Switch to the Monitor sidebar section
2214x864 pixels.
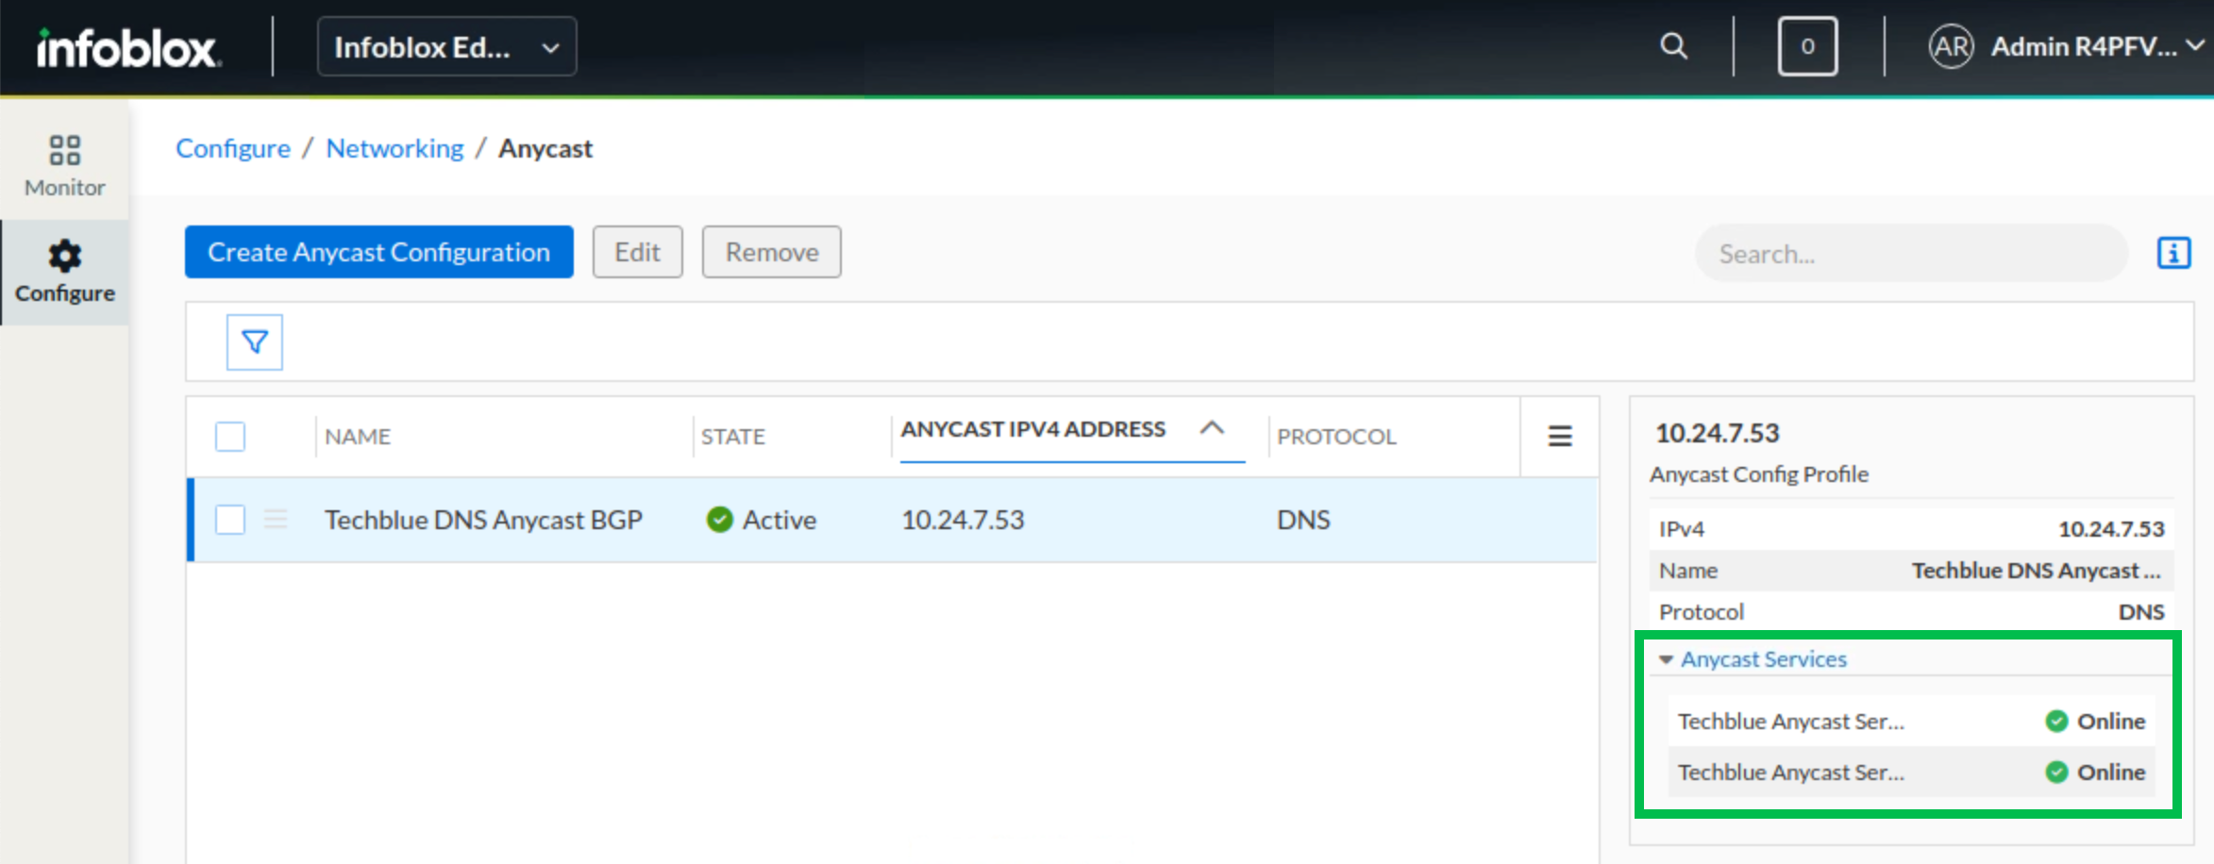click(x=64, y=165)
